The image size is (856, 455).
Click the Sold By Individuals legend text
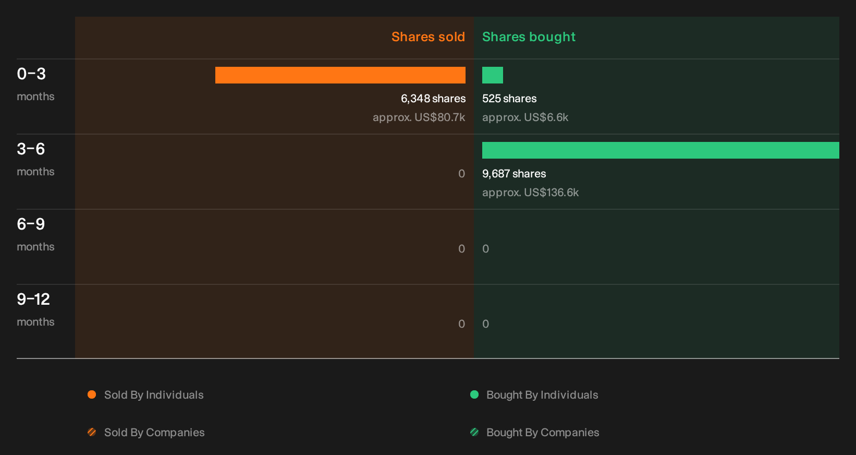pyautogui.click(x=154, y=395)
